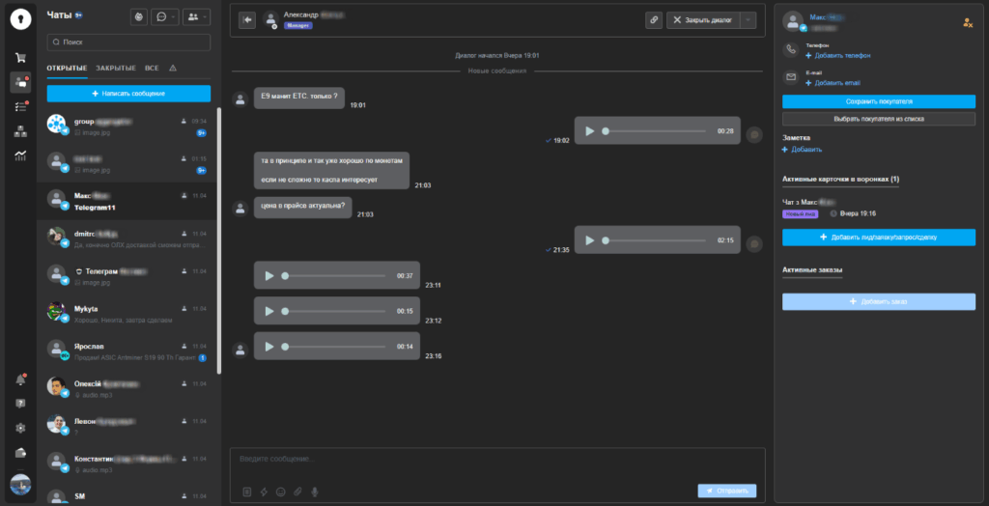Click the Поиск search field

coord(128,42)
